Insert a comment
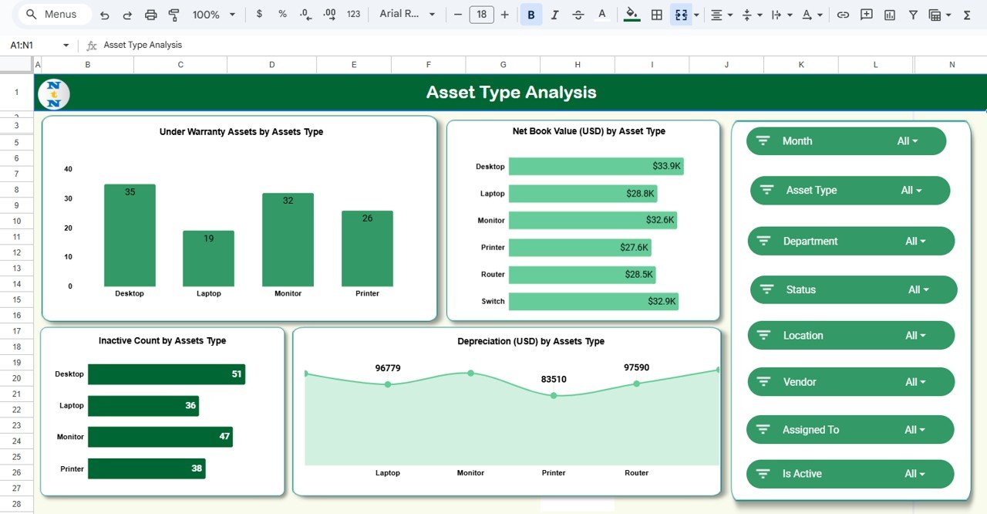987x514 pixels. pyautogui.click(x=865, y=14)
